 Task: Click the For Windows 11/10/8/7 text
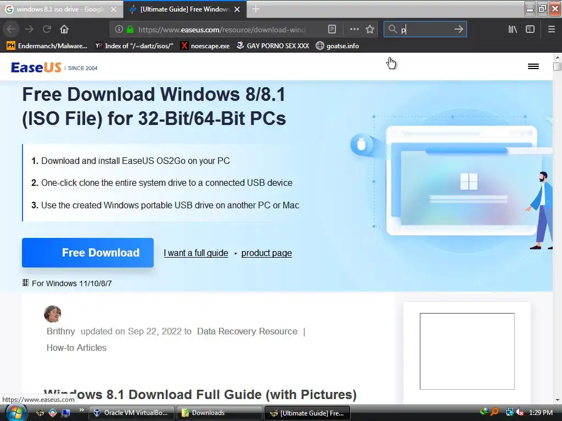72,283
